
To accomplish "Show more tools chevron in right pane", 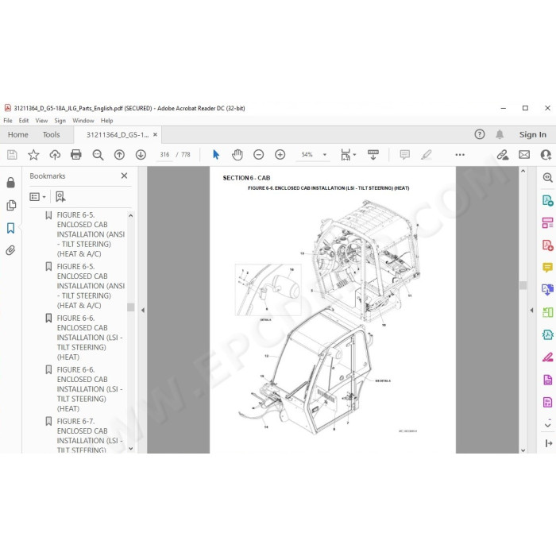I will (x=547, y=424).
